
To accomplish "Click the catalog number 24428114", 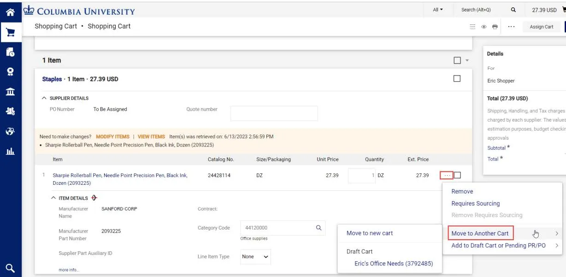I will click(219, 176).
